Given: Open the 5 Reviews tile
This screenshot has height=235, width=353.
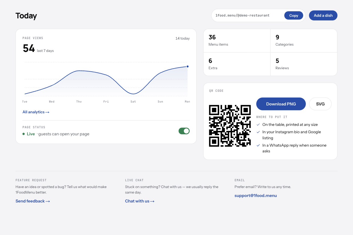Looking at the screenshot, I should pos(304,64).
